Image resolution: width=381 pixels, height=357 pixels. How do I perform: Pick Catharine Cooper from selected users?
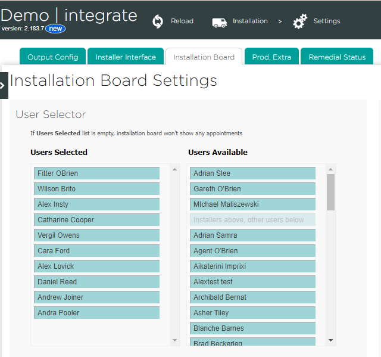[x=96, y=220]
